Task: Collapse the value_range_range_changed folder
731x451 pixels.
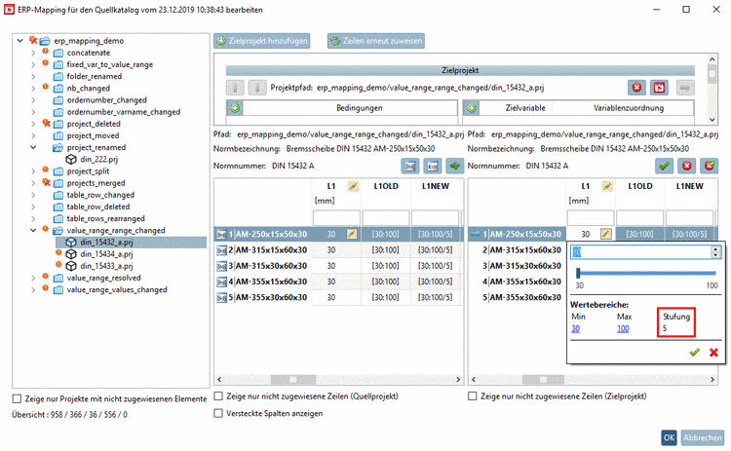Action: pyautogui.click(x=33, y=230)
